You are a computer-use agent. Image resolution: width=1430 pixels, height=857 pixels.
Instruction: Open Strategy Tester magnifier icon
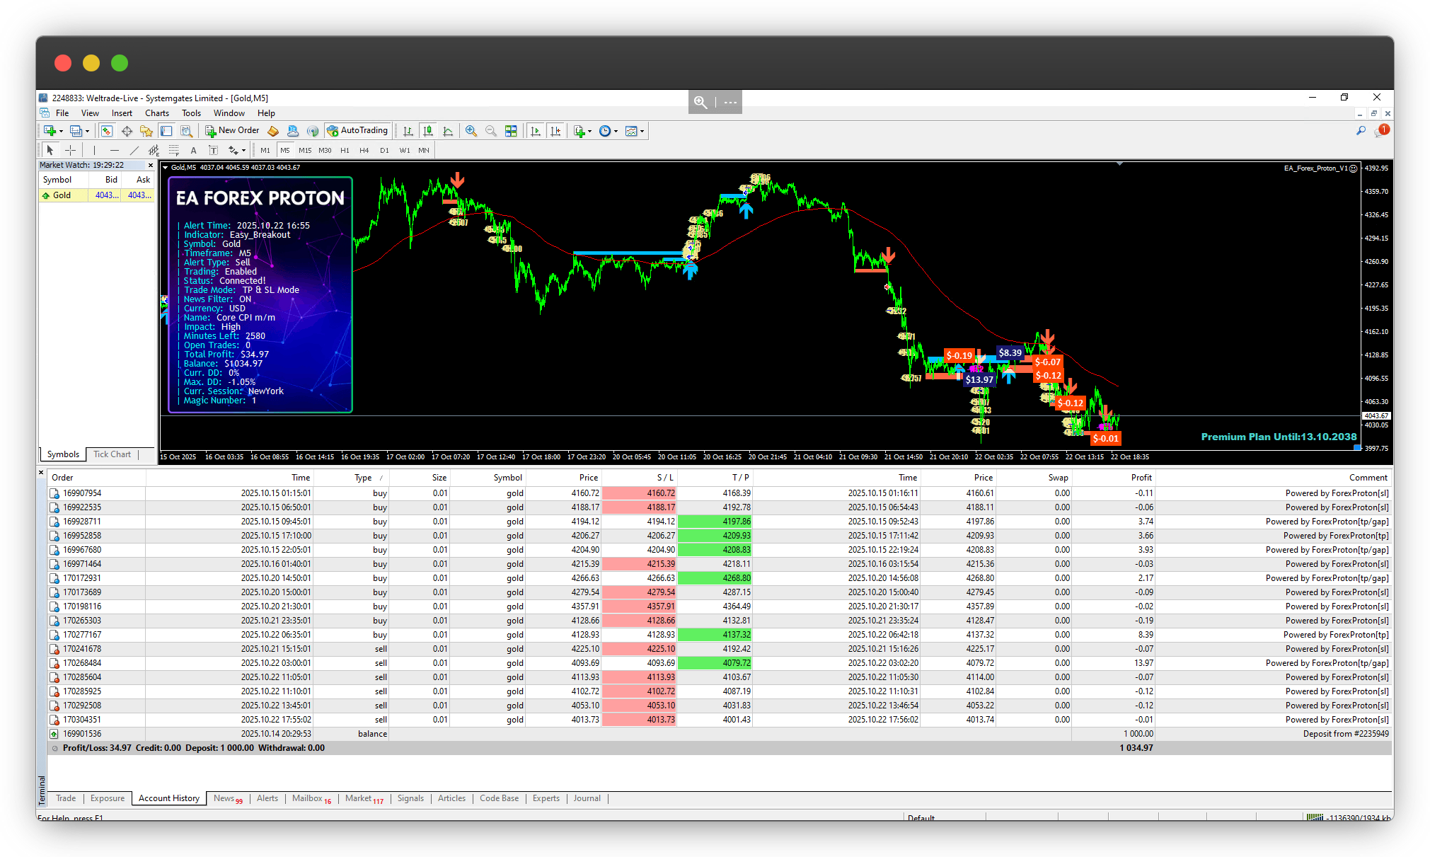186,131
